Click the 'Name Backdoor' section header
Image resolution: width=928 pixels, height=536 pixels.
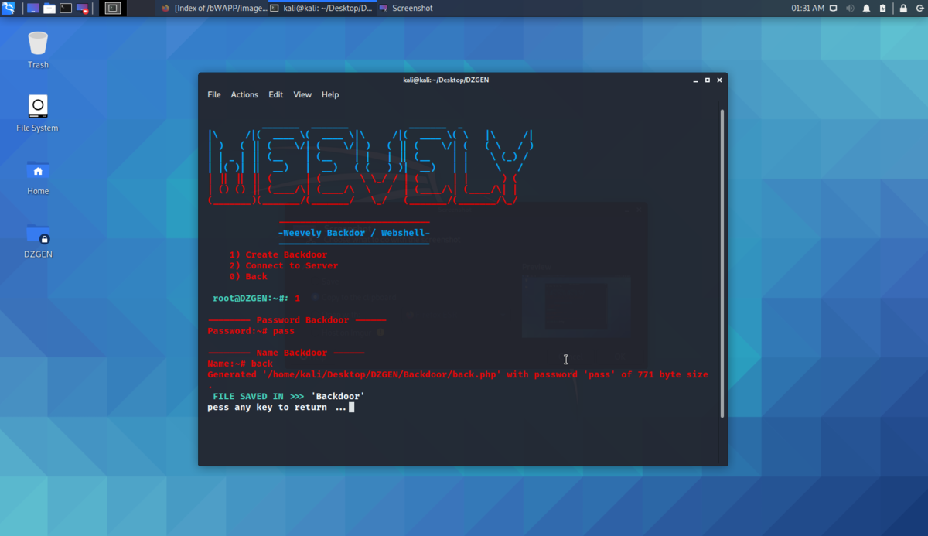click(292, 353)
